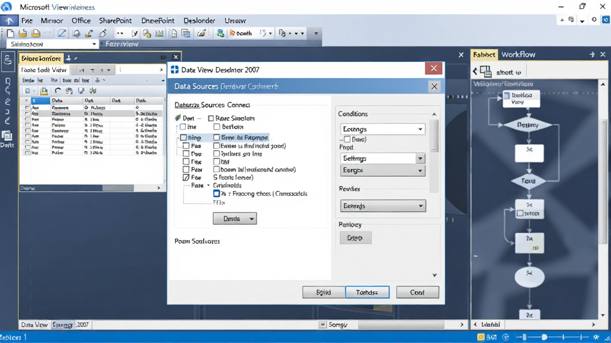Image resolution: width=611 pixels, height=343 pixels.
Task: Open the 'Dmrie' dropdown button
Action: 234,219
